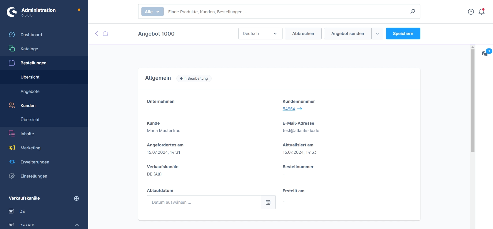
Task: Select Bestellungen menu item
Action: (x=34, y=63)
